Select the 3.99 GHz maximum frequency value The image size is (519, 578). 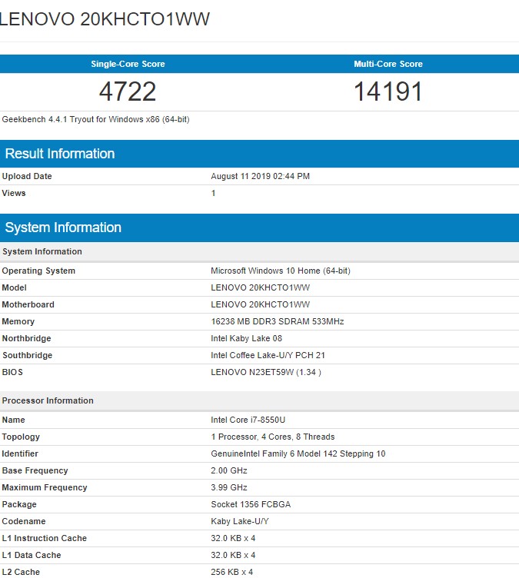coord(229,487)
